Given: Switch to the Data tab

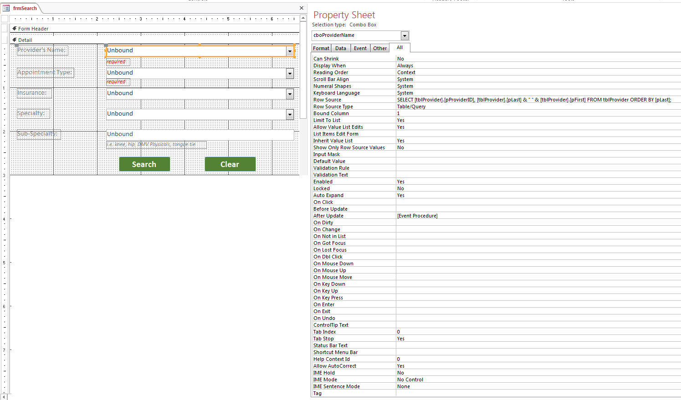Looking at the screenshot, I should tap(341, 48).
